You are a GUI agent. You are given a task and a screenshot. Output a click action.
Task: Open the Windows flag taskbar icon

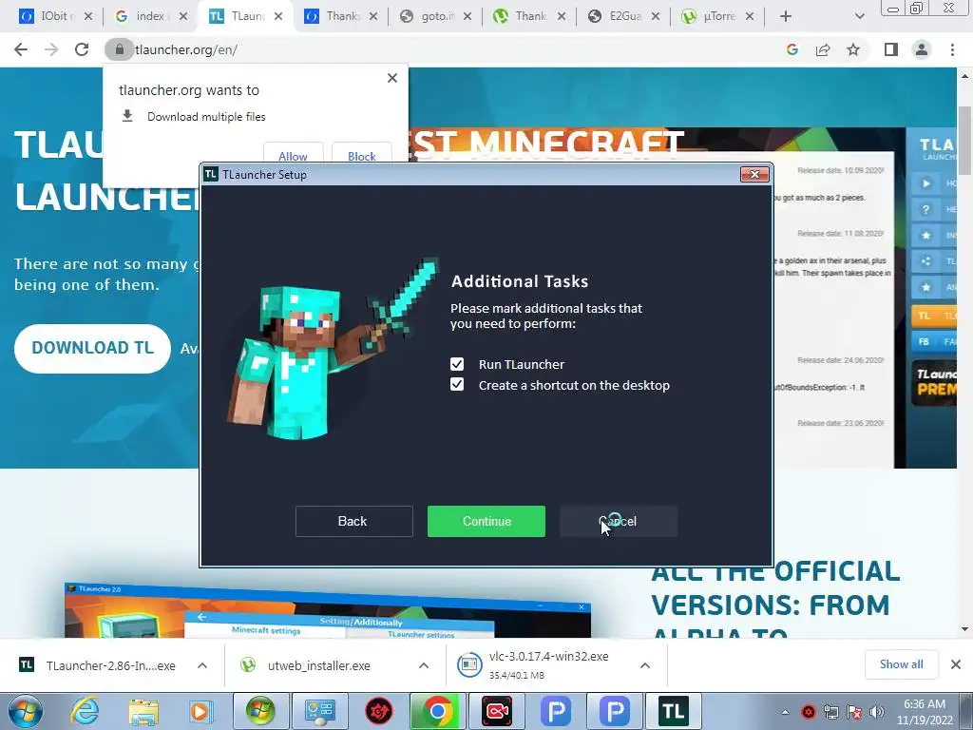coord(260,711)
